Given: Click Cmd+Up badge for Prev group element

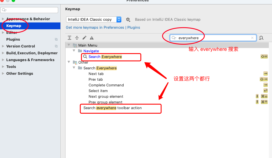Looking at the screenshot, I should [264, 102].
